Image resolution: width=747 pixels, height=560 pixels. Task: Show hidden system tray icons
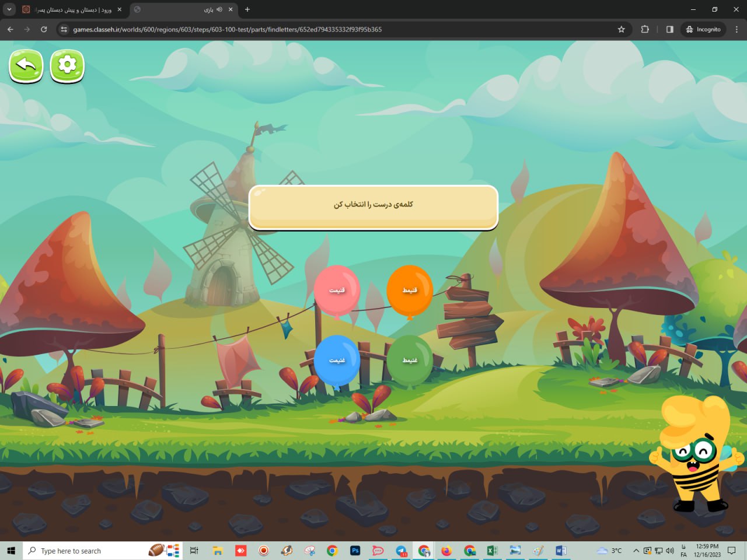coord(636,551)
